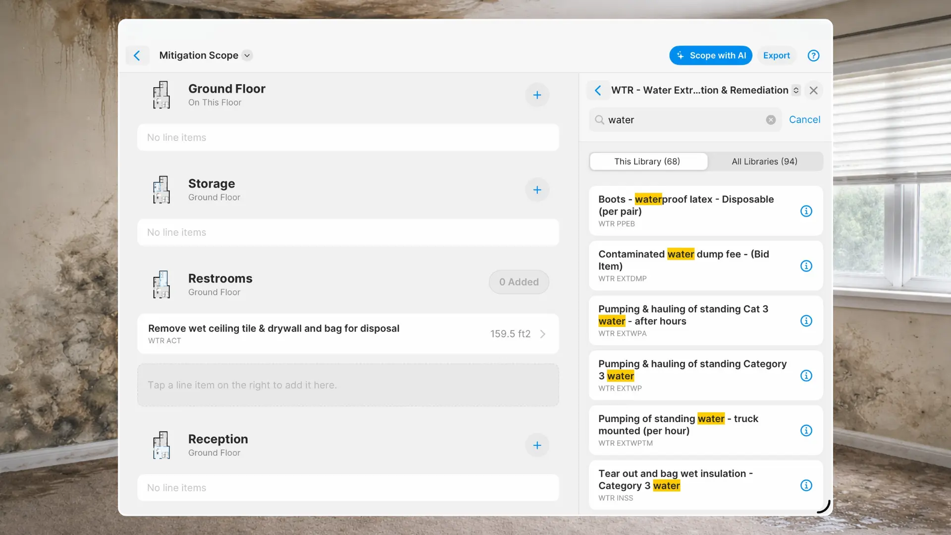The image size is (951, 535).
Task: Cancel the current search
Action: 804,119
